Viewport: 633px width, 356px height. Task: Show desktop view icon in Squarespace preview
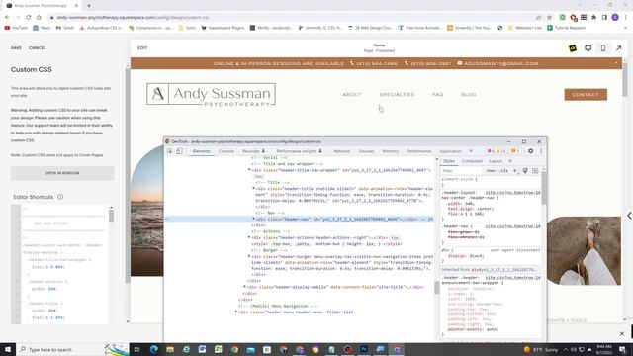588,48
